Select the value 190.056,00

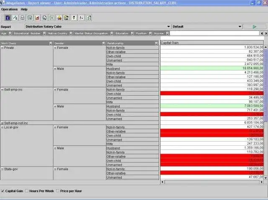pyautogui.click(x=212, y=169)
